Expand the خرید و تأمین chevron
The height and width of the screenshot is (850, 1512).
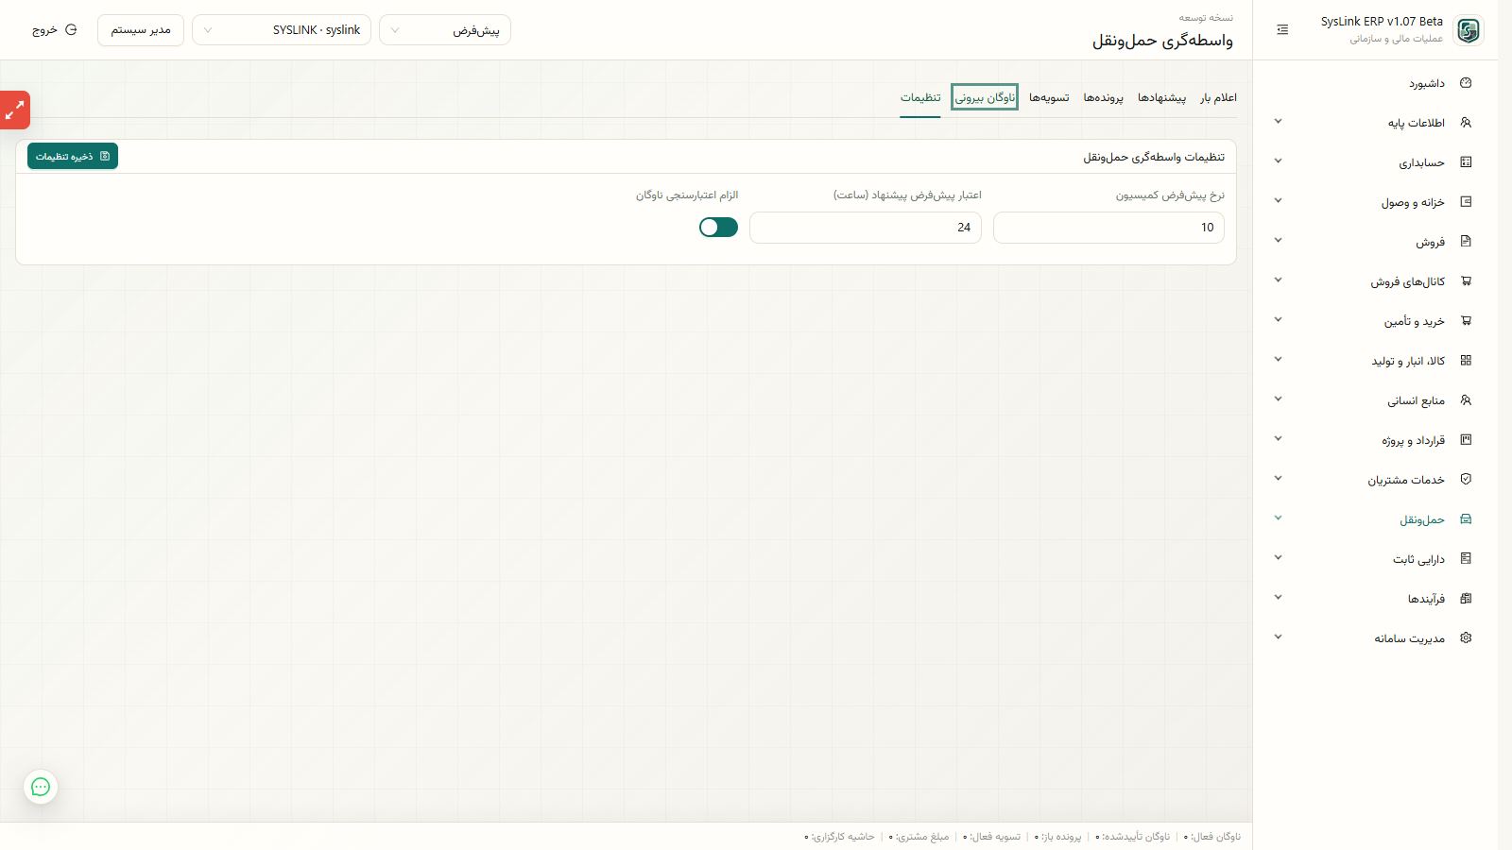click(x=1278, y=320)
